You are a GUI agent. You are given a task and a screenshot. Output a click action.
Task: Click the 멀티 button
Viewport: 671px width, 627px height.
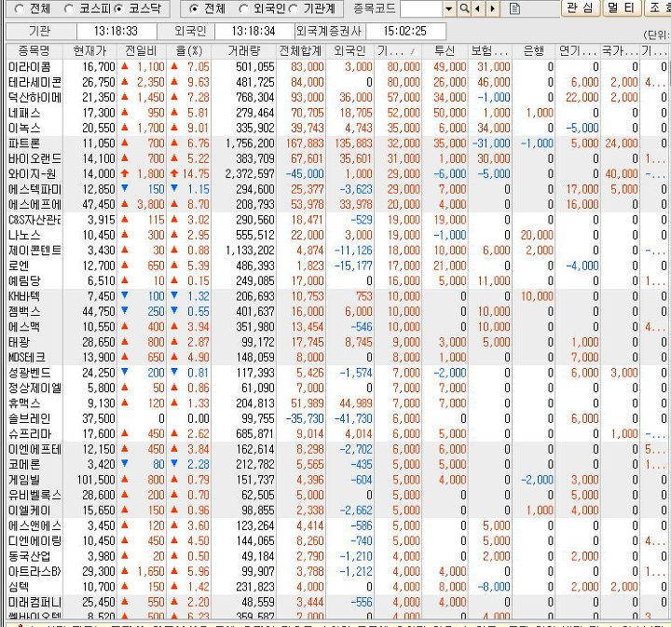(x=622, y=7)
